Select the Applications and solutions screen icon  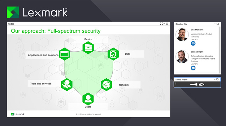[65, 54]
